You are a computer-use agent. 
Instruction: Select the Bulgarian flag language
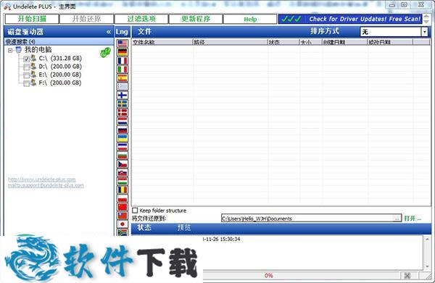click(x=123, y=156)
